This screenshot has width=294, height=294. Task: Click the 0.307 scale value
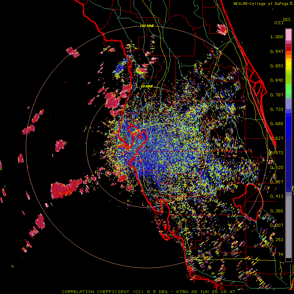click(277, 225)
